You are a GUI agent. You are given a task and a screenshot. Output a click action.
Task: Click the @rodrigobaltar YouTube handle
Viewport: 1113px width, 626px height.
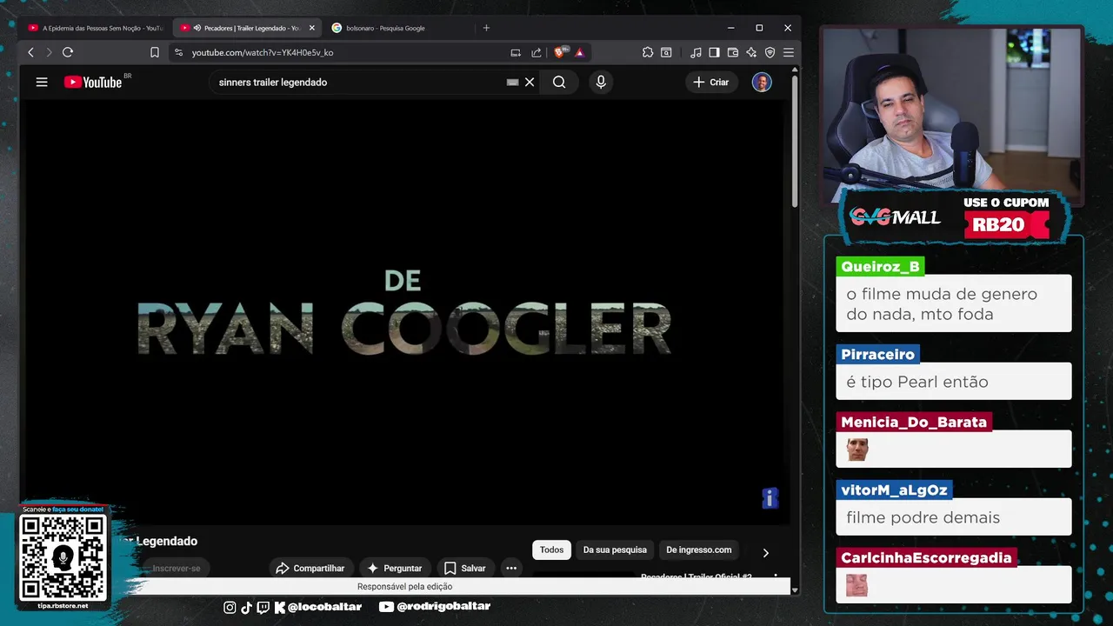click(443, 607)
